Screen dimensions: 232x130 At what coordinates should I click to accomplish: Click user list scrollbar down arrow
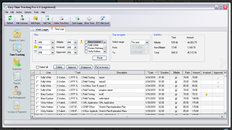(x=105, y=51)
